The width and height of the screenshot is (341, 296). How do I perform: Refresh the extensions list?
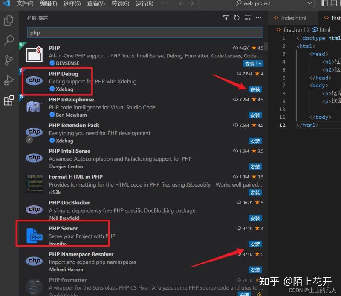tap(237, 18)
